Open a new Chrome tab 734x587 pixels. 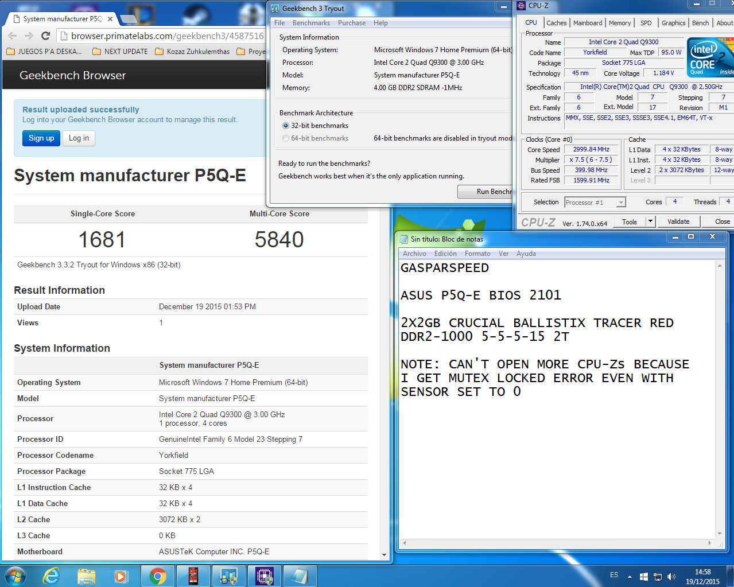click(128, 19)
